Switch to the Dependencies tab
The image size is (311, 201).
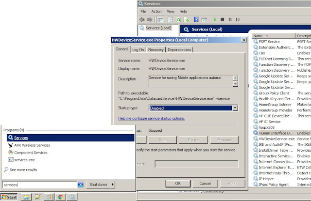tap(179, 50)
